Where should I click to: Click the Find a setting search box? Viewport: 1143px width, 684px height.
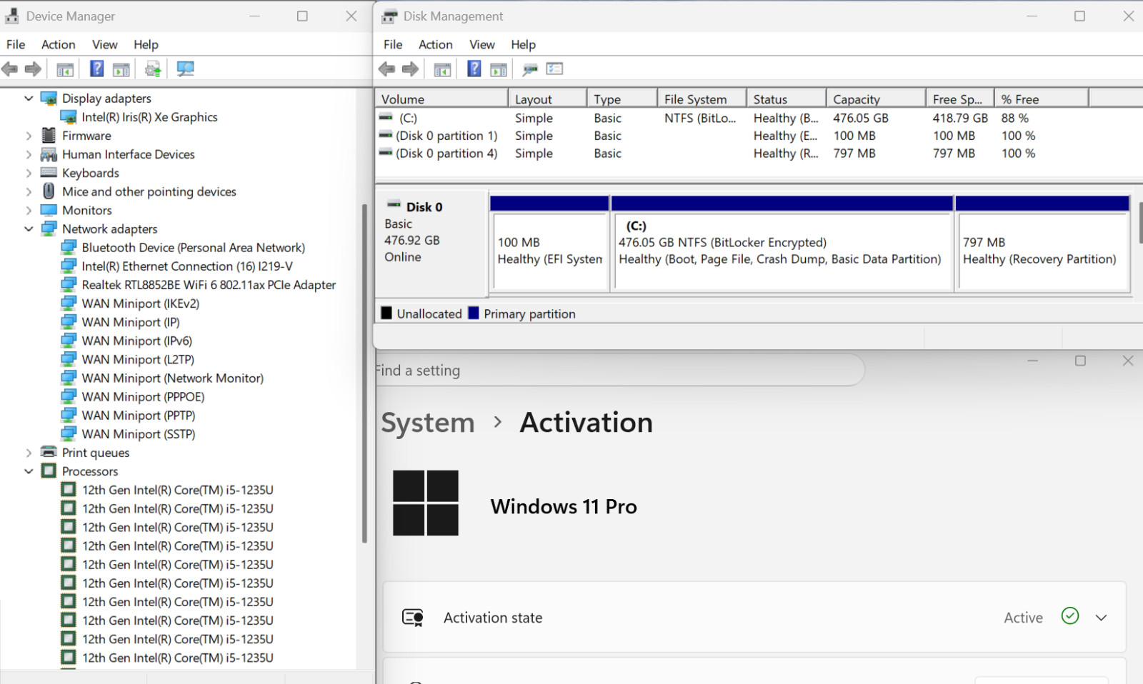[x=619, y=370]
